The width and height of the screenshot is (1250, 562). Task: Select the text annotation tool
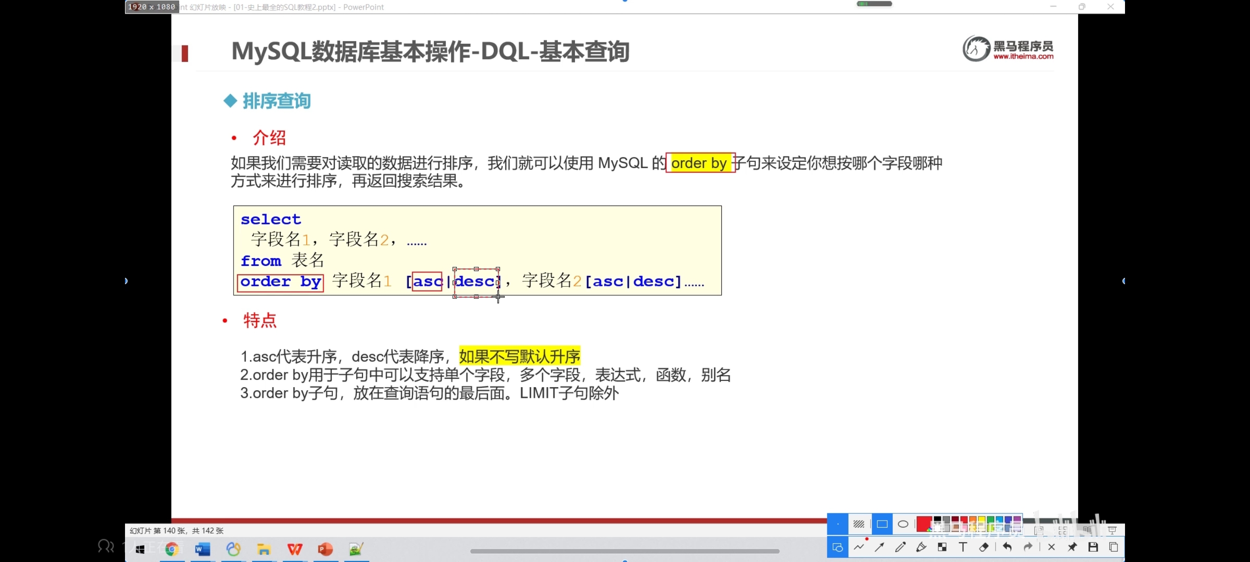[963, 547]
